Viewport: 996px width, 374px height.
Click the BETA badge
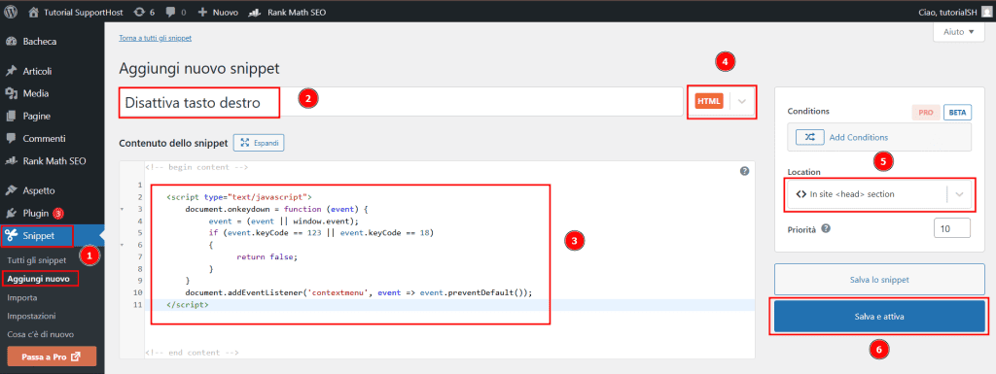click(957, 113)
